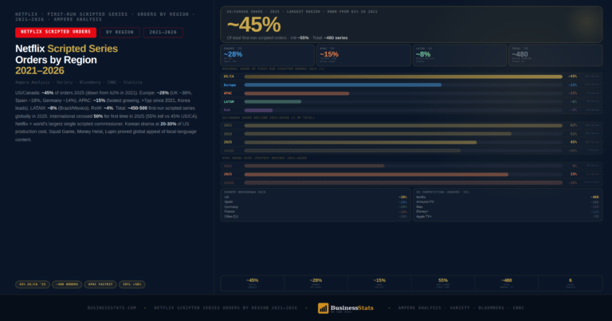Open the APAC ~15% stat card

[x=363, y=55]
